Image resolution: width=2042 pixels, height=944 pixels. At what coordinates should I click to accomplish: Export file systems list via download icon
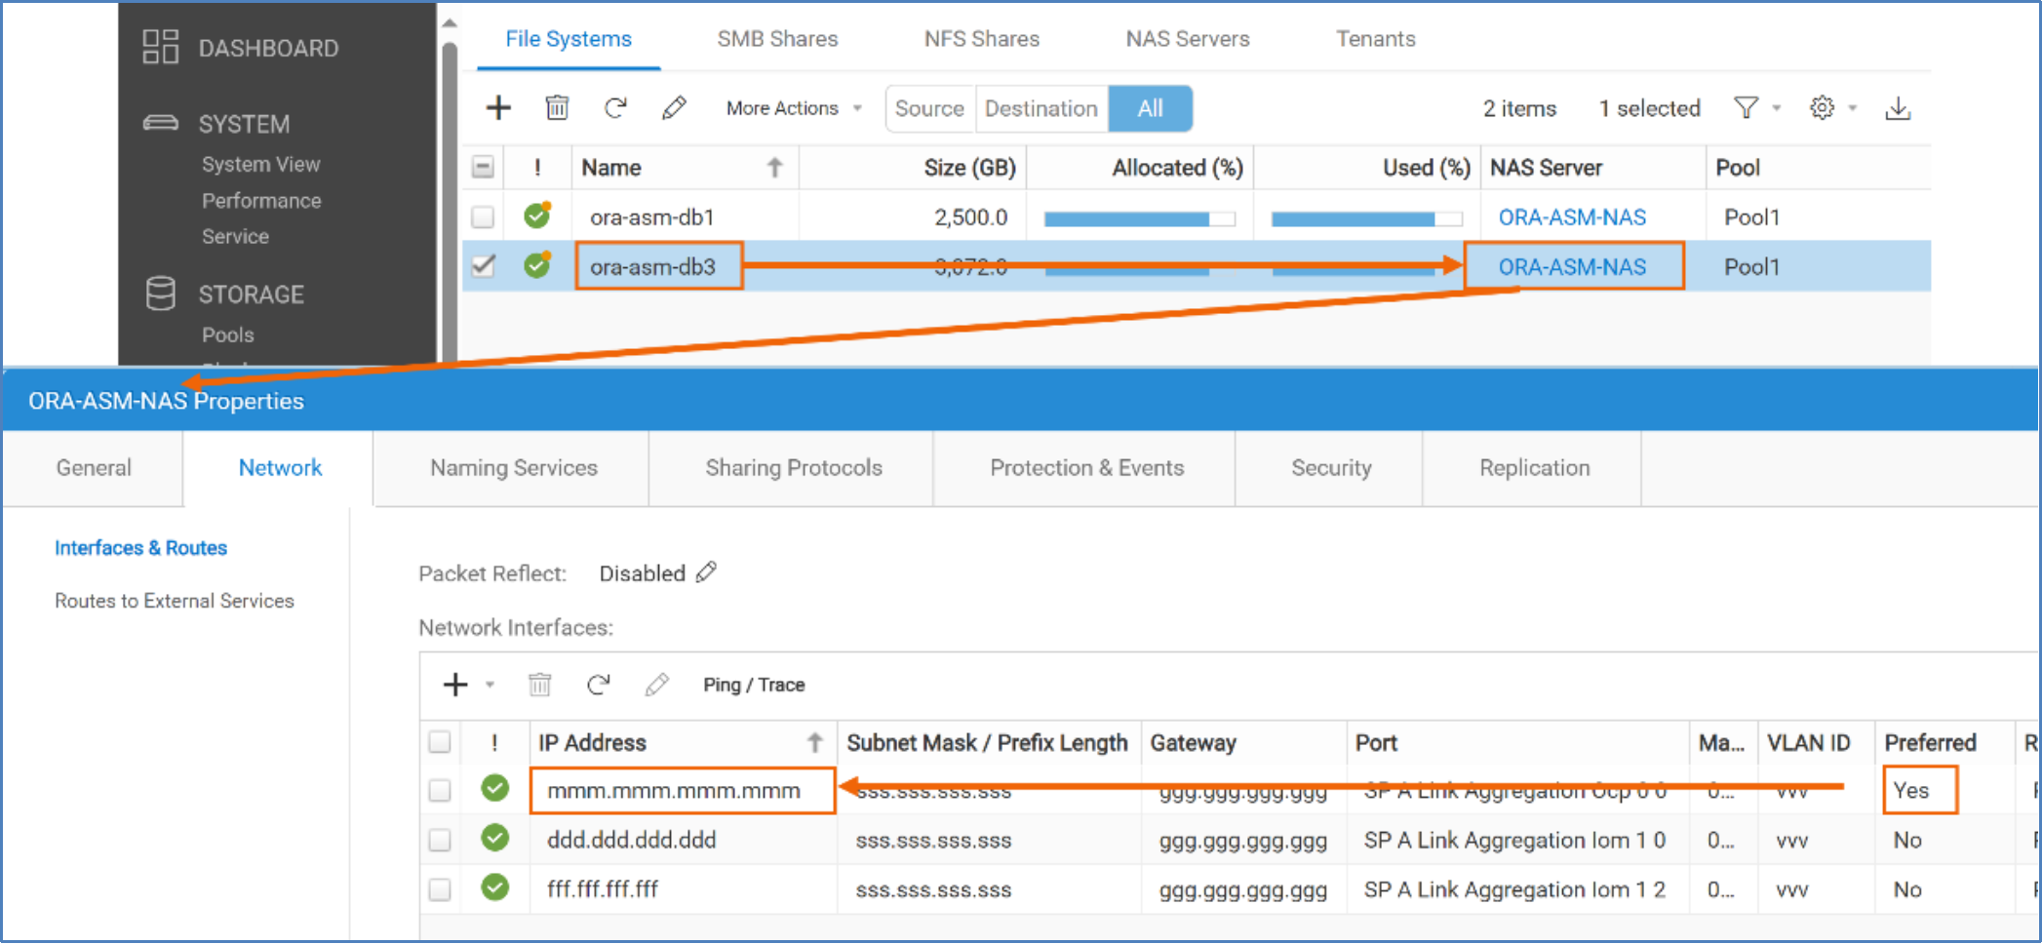click(1898, 108)
